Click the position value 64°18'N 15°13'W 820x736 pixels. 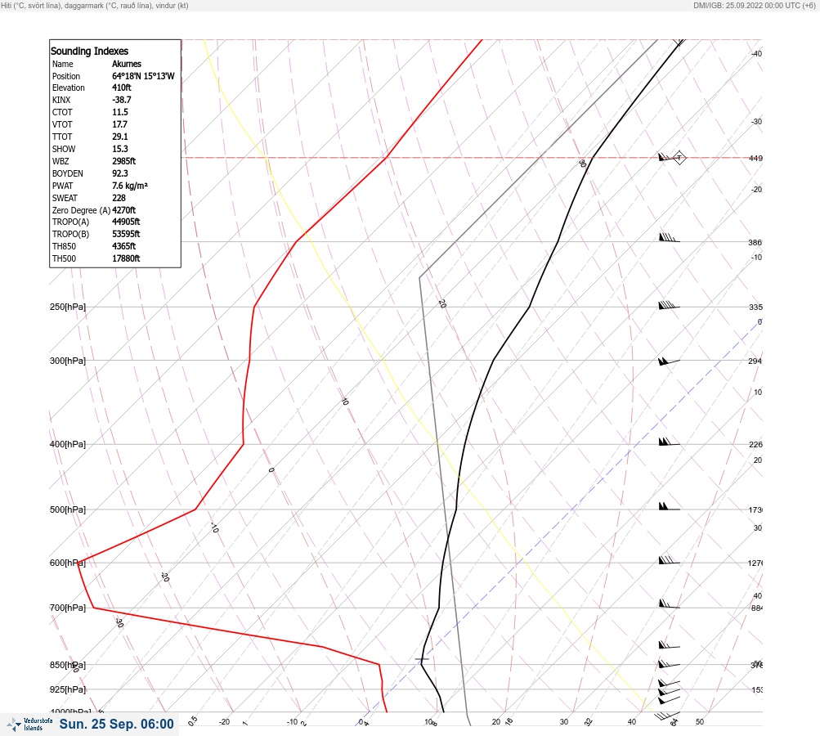click(143, 76)
